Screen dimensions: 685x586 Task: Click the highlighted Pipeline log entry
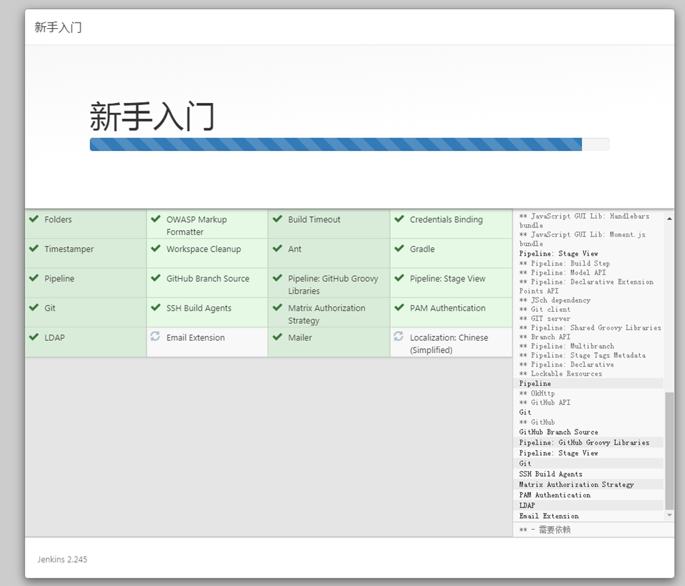pos(535,383)
